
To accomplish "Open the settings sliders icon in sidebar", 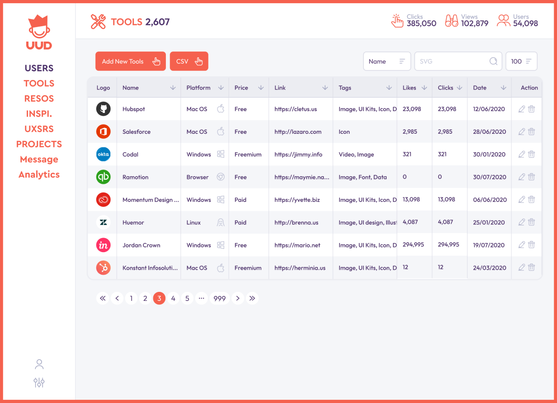I will tap(39, 383).
